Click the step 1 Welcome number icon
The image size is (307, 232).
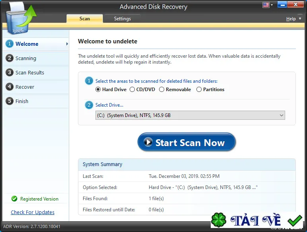(x=10, y=44)
